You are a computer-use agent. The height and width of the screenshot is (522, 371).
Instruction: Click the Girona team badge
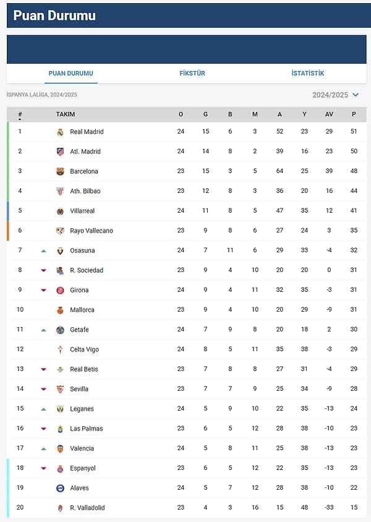tap(60, 290)
